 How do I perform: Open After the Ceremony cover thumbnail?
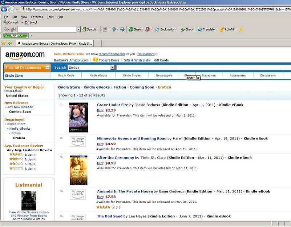(78, 170)
